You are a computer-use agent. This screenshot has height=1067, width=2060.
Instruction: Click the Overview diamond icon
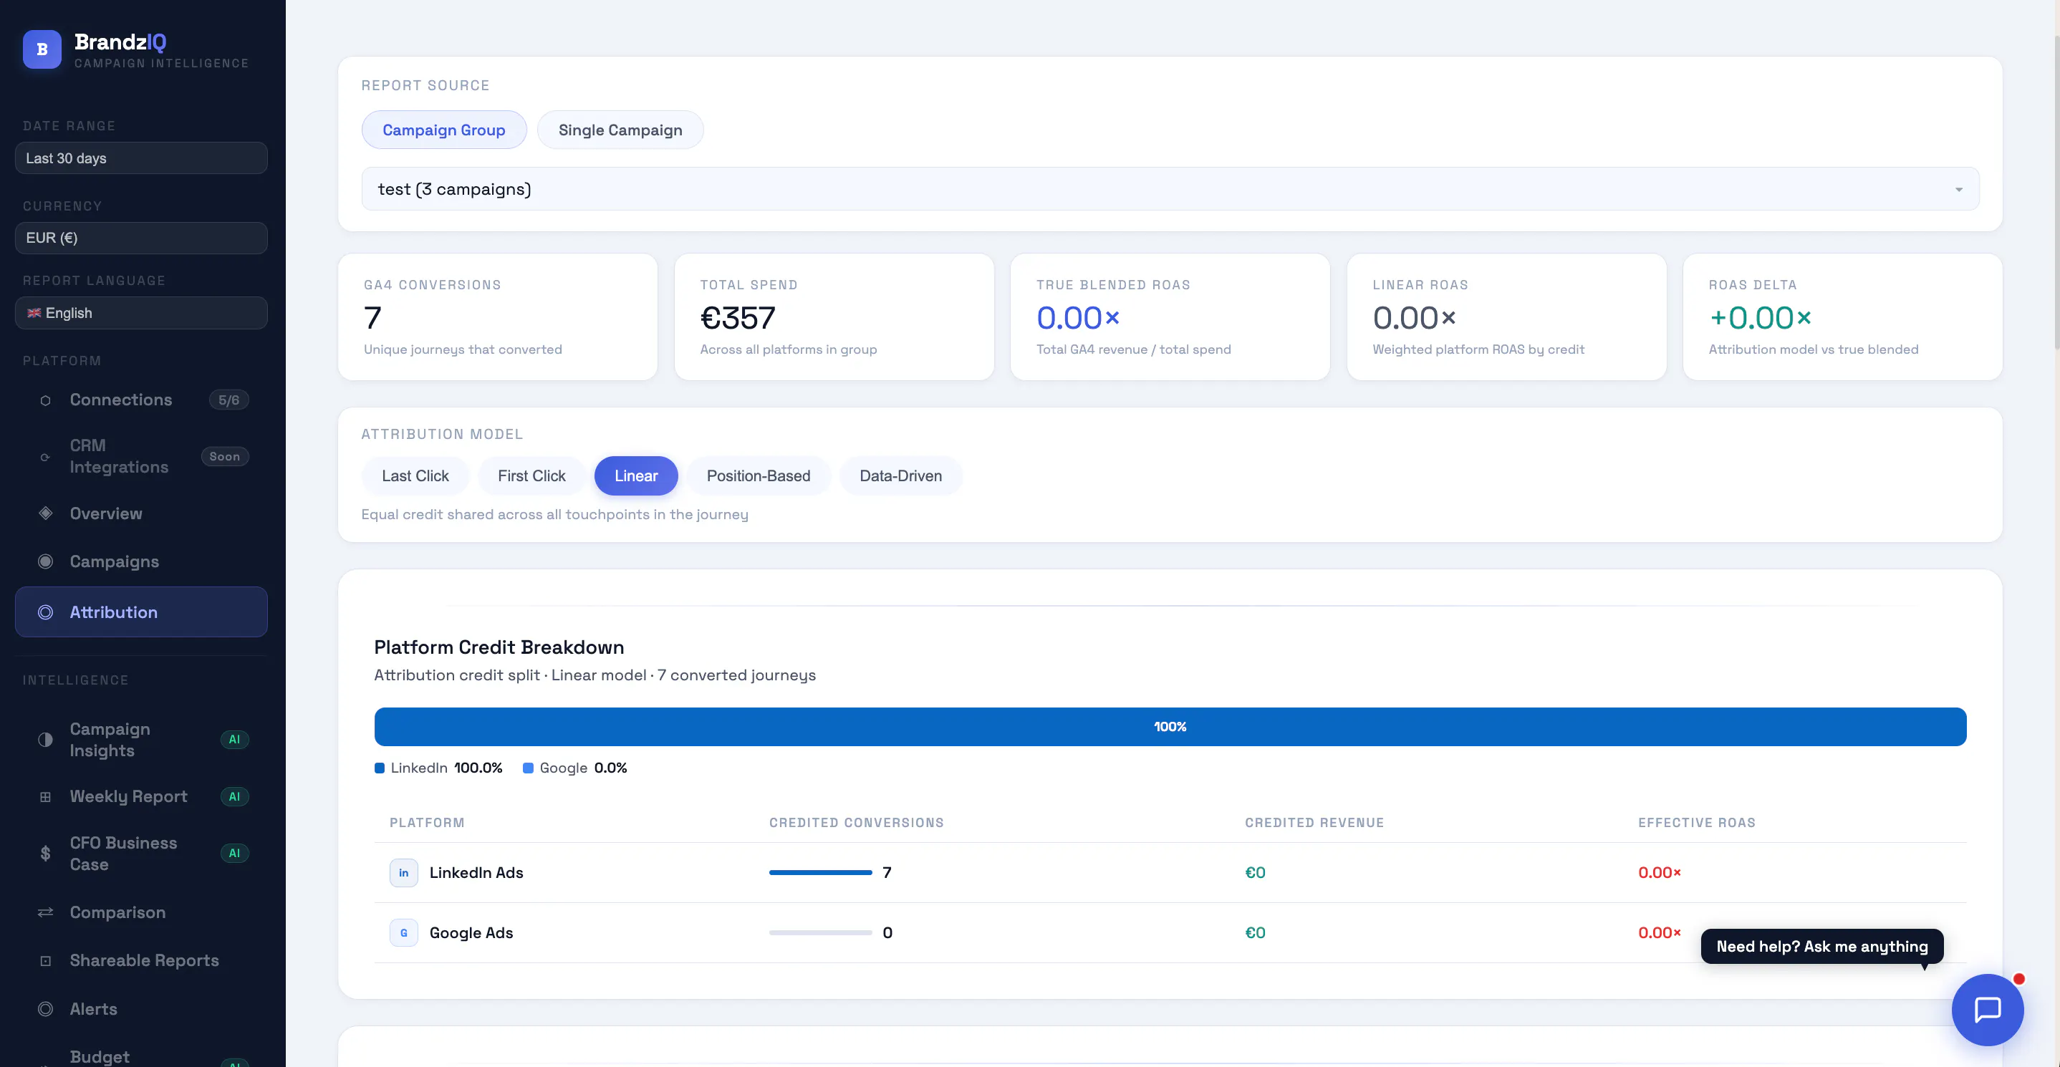click(46, 513)
